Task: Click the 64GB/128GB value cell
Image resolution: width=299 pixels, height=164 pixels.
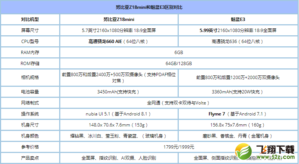Action: pyautogui.click(x=179, y=64)
